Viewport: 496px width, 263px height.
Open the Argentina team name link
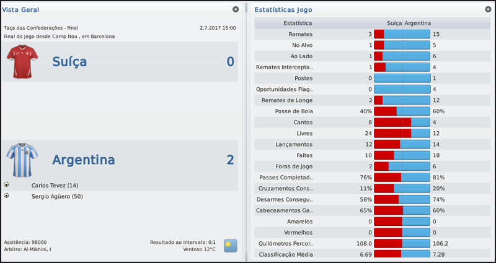(83, 160)
